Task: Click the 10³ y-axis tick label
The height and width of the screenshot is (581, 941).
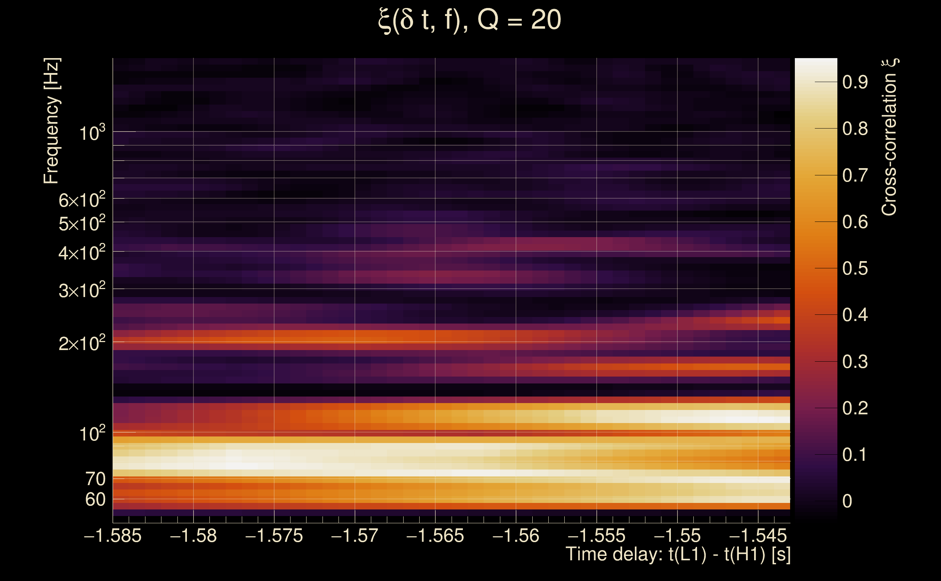Action: click(x=92, y=133)
